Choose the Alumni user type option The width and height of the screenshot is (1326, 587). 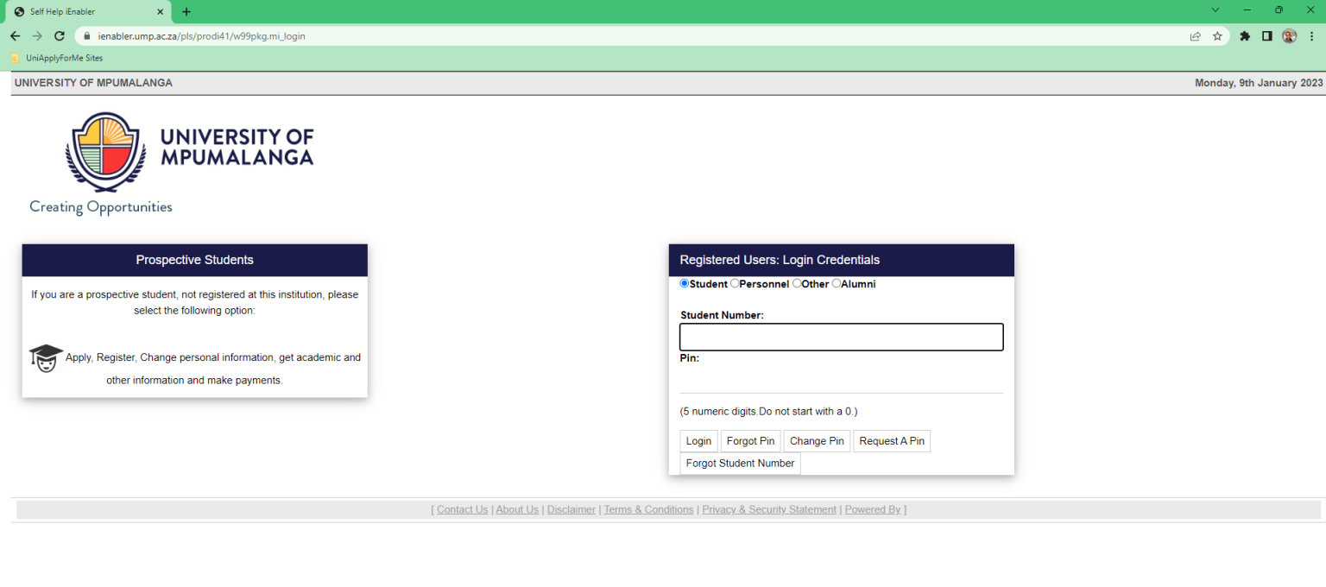point(835,283)
